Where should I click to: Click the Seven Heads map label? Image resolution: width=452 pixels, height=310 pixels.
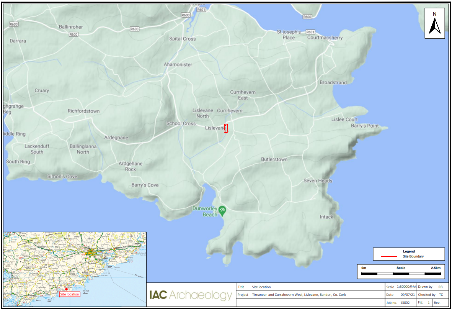click(318, 181)
